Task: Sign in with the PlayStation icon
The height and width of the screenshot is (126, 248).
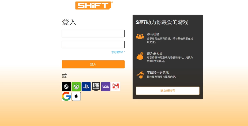Action: click(86, 87)
